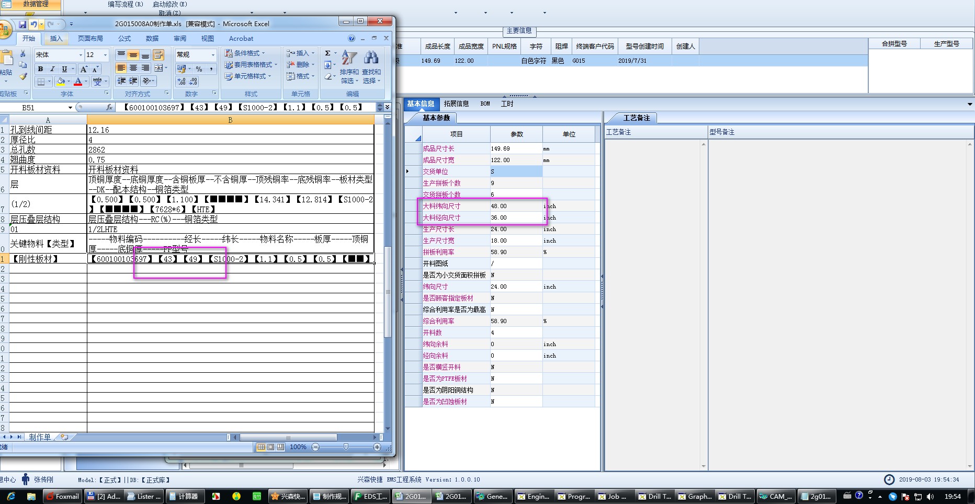
Task: Click the 编写流程(R) menu in EMS window
Action: (x=126, y=4)
